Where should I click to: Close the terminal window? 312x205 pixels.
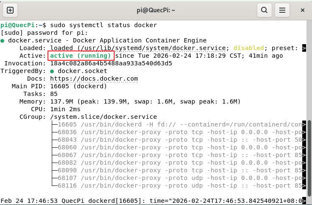[x=302, y=10]
